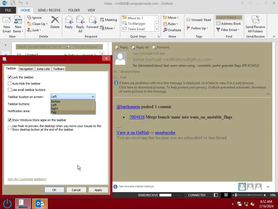Create a New Email in Outlook
Viewport: 278px width, 209px height.
7,24
